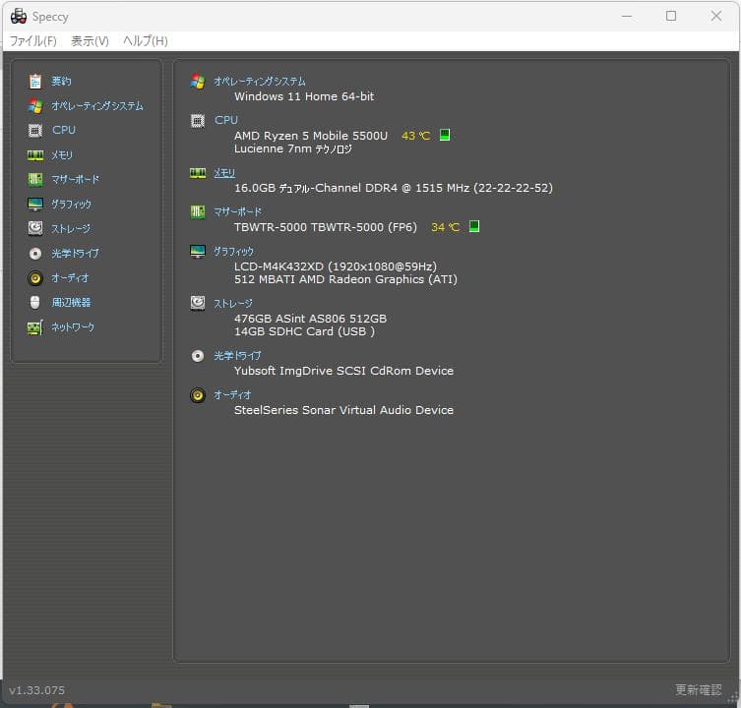Click text AMD Ryzen 5 Mobile 5500U

click(311, 136)
